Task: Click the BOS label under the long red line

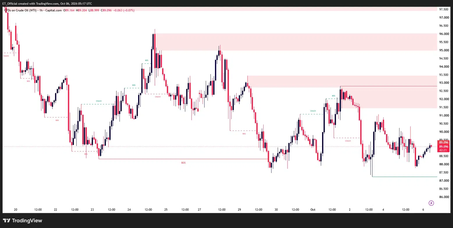Action: point(183,163)
